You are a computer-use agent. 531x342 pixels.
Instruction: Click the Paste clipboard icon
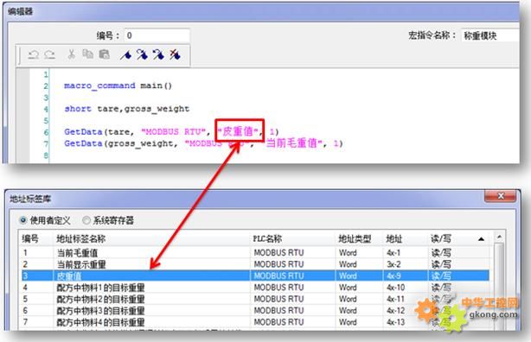104,54
